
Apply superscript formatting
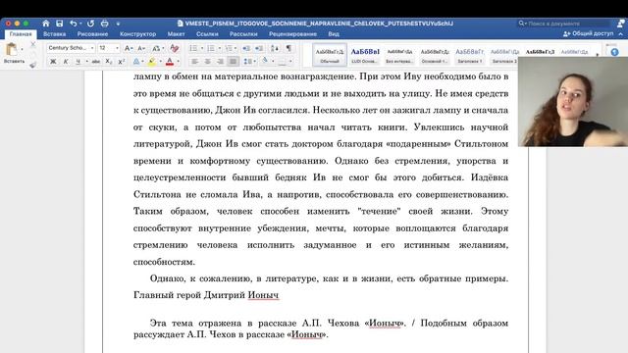[122, 62]
